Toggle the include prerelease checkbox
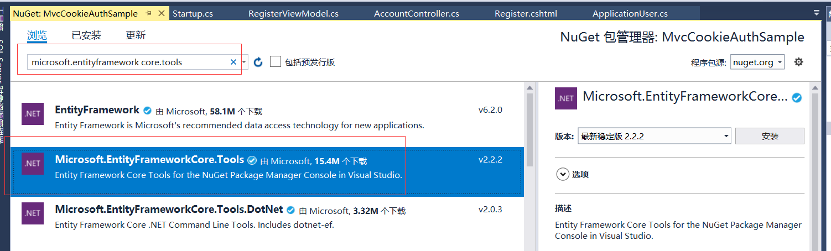The width and height of the screenshot is (831, 251). (x=276, y=62)
